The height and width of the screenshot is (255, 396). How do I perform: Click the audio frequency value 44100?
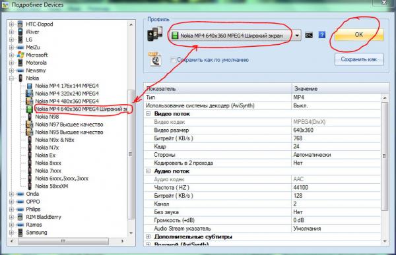pyautogui.click(x=300, y=187)
